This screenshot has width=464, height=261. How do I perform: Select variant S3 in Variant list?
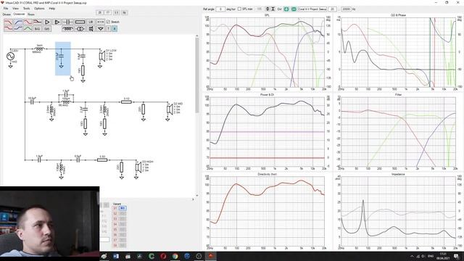click(x=115, y=219)
